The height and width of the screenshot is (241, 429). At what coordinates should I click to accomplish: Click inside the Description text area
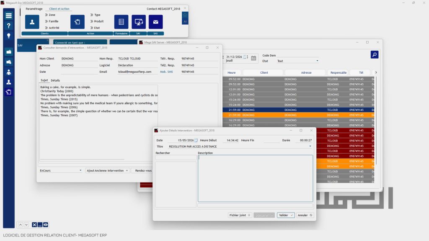255,178
